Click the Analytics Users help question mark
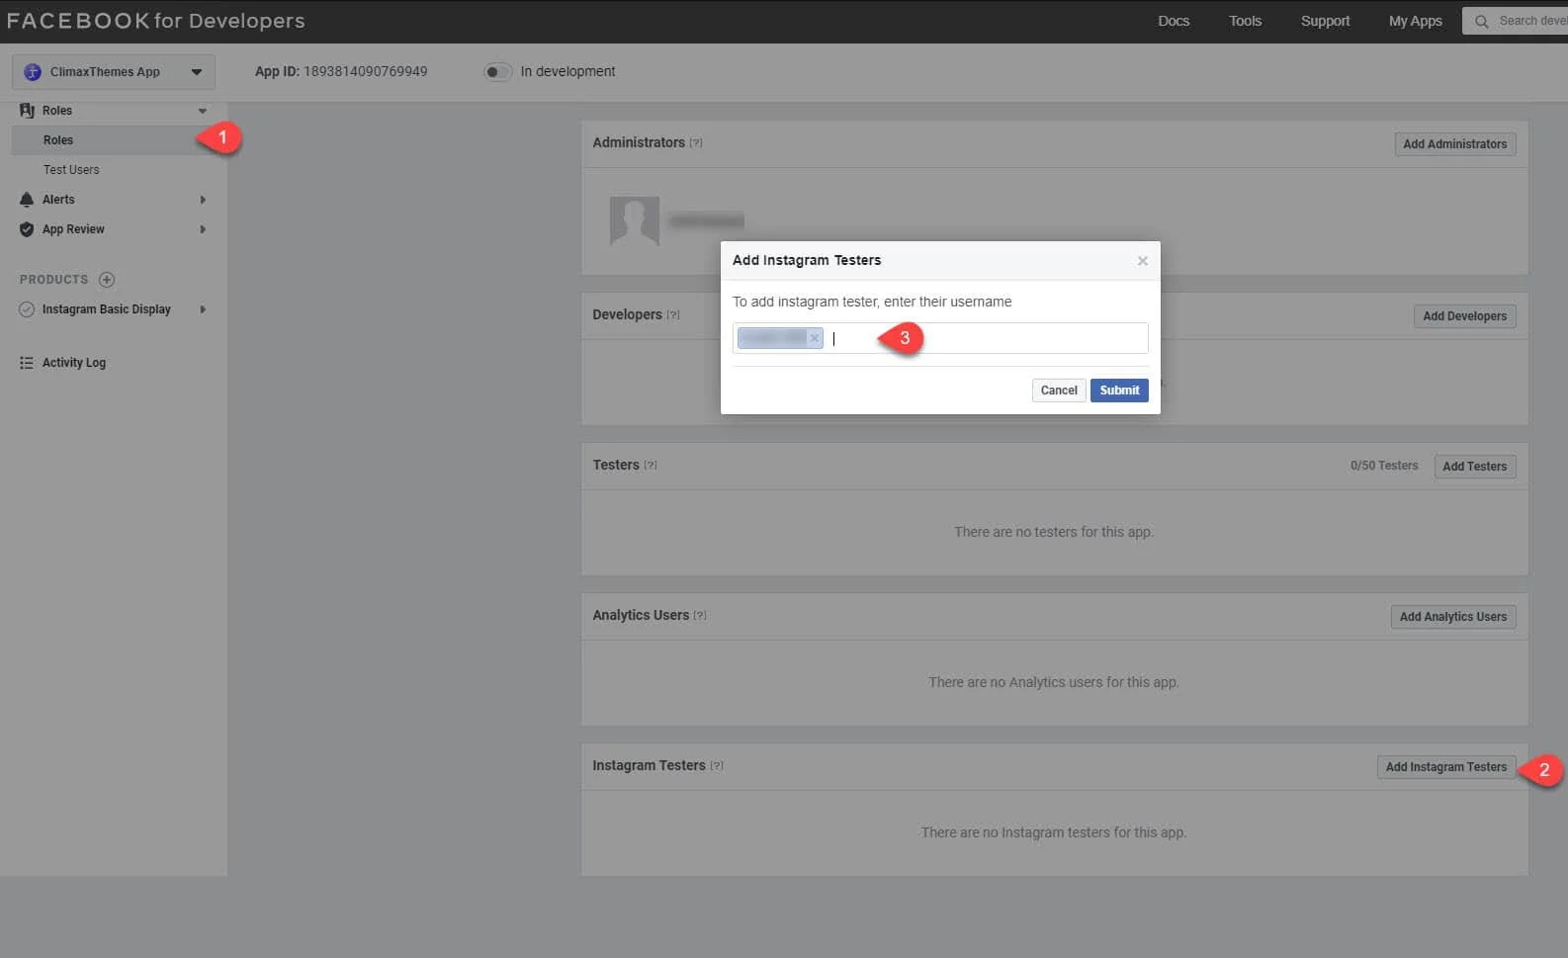Viewport: 1568px width, 958px height. 700,616
